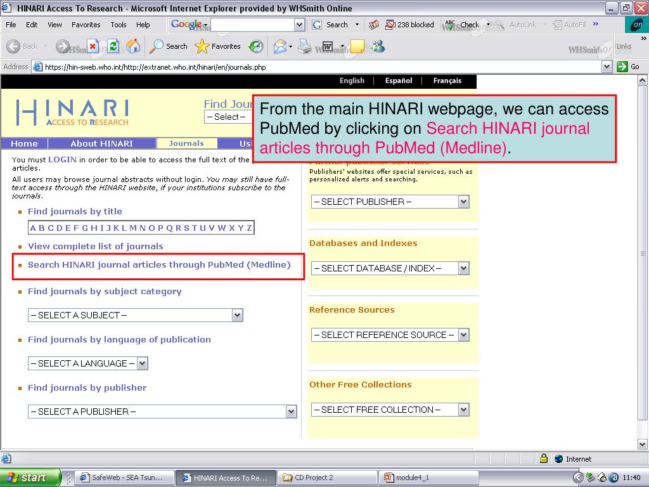Switch page language to Español

[399, 81]
